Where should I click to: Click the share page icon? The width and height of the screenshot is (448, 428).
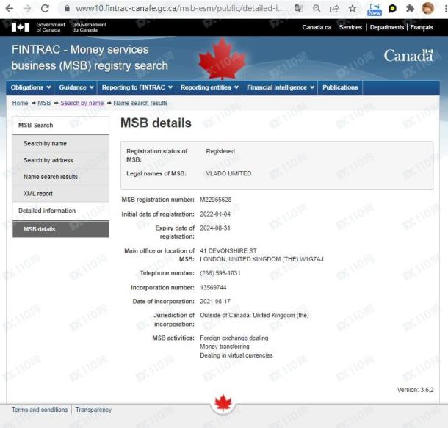(334, 9)
